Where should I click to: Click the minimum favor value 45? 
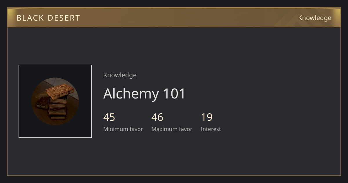(109, 117)
